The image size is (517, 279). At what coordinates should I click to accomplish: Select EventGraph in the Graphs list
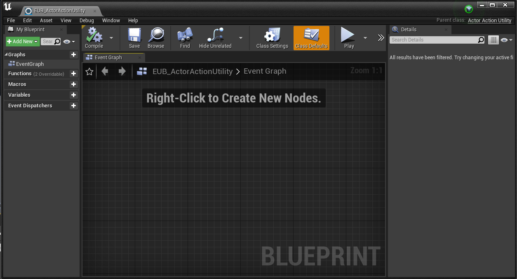[30, 64]
